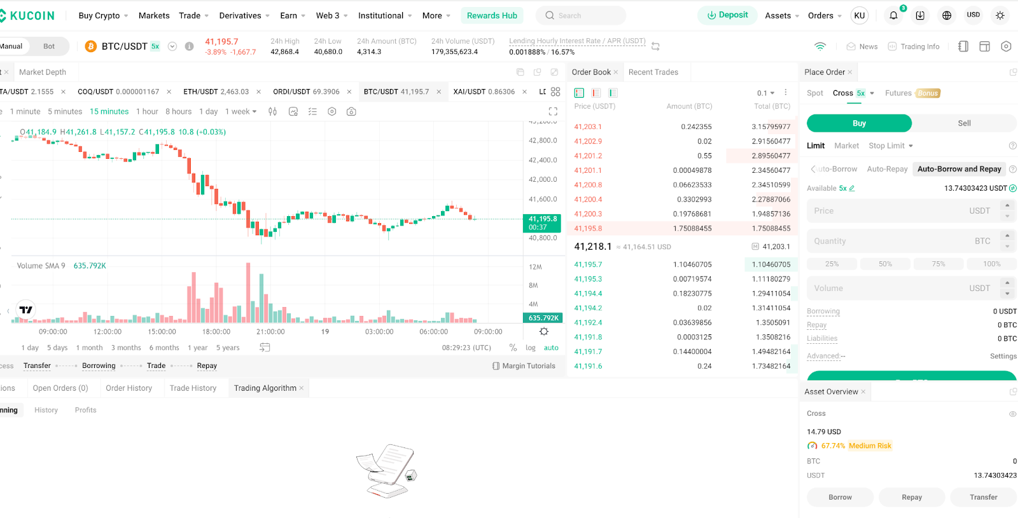This screenshot has width=1018, height=518.
Task: Expand the Buy Crypto menu
Action: pos(103,15)
